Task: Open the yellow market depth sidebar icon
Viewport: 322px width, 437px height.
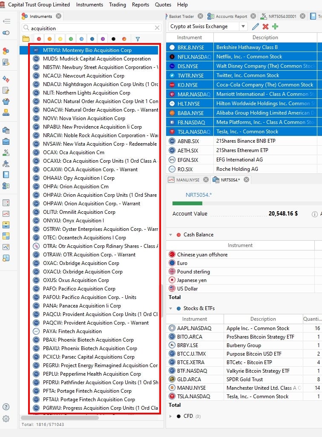Action: [x=6, y=225]
